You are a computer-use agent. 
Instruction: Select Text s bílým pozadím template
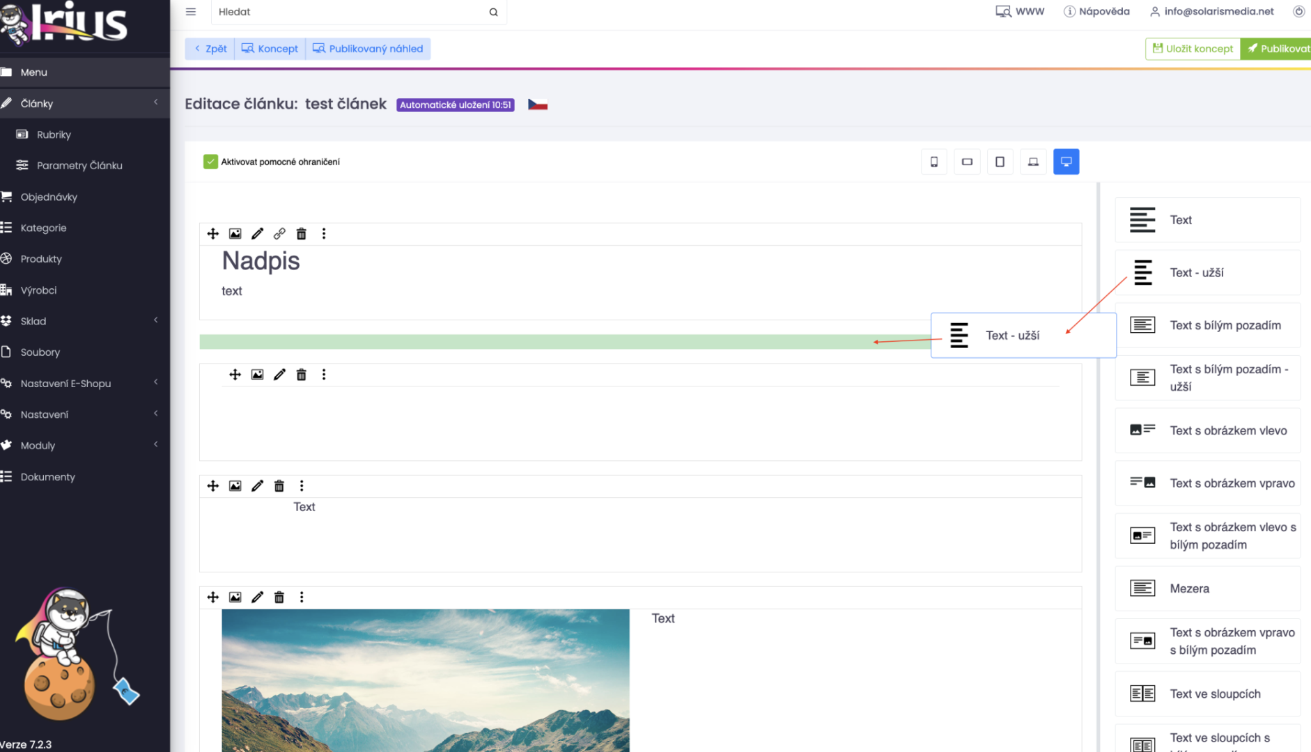click(x=1208, y=325)
